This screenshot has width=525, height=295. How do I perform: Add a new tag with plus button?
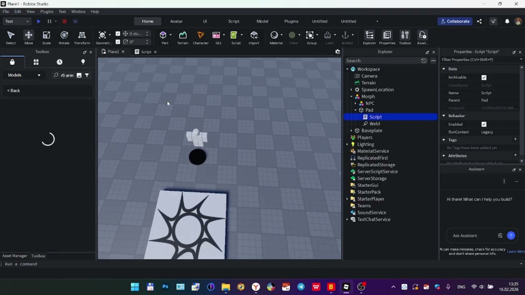click(516, 140)
